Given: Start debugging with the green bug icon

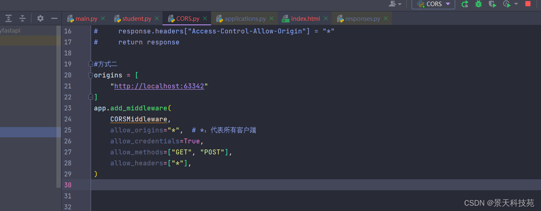Looking at the screenshot, I should tap(479, 4).
